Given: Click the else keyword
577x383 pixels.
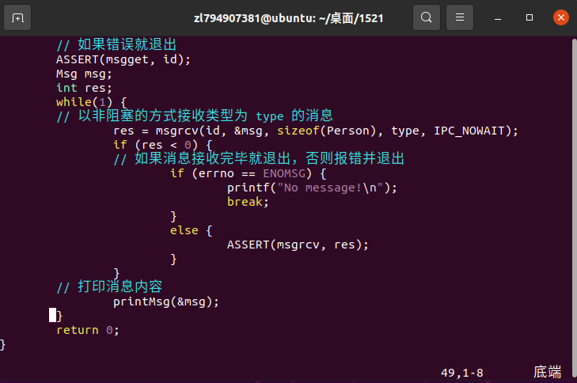Looking at the screenshot, I should [x=184, y=230].
